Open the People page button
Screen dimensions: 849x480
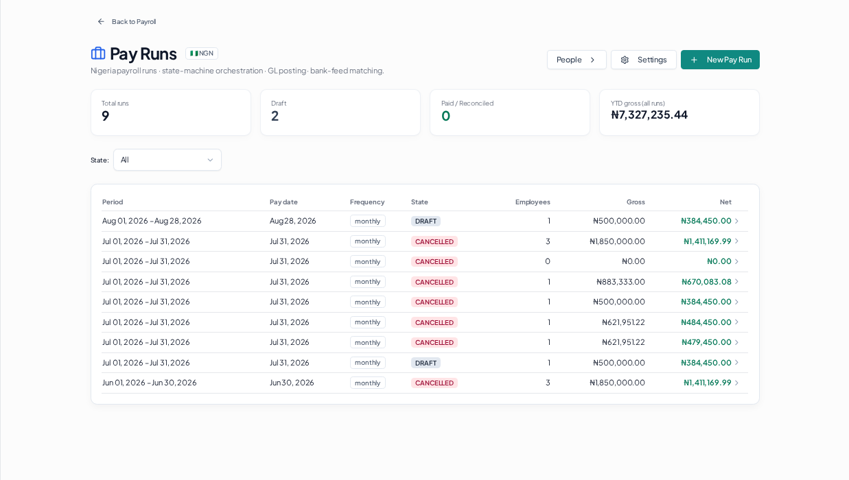point(577,60)
